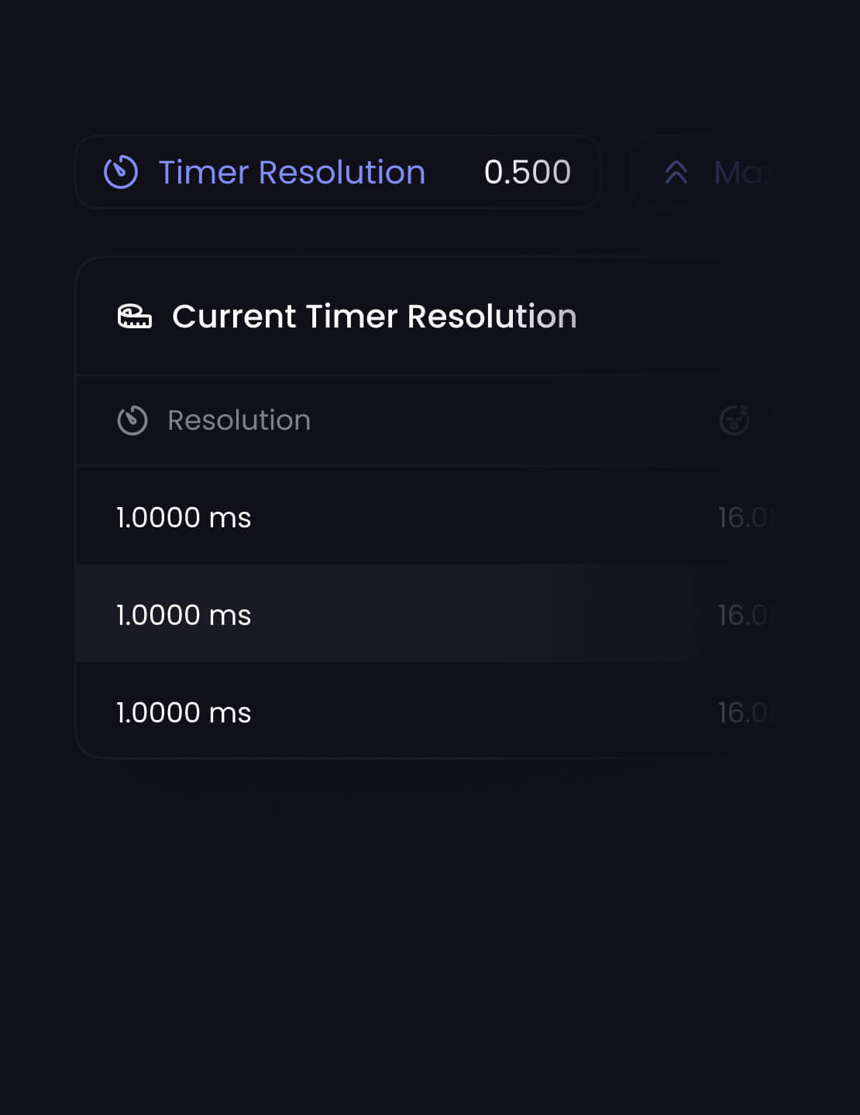The image size is (860, 1115).
Task: Click the Timer Resolution pill container
Action: (337, 172)
